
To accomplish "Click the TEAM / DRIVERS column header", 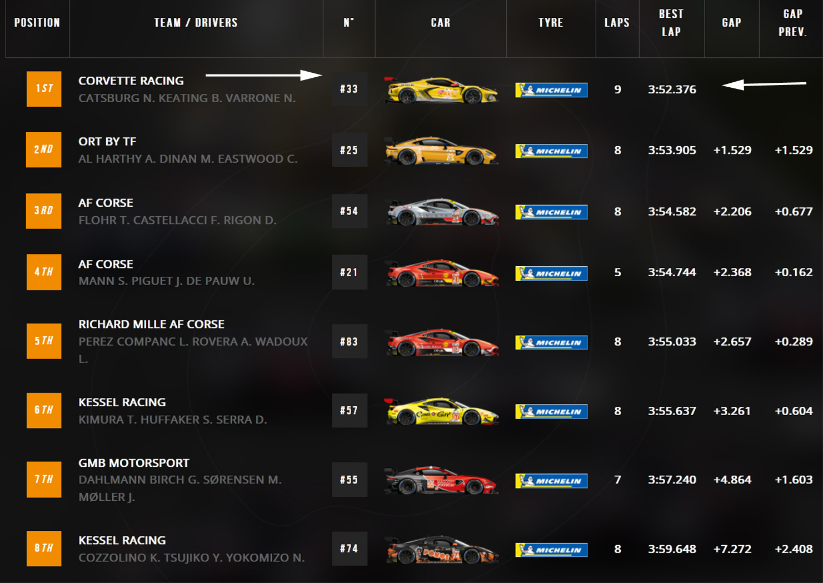I will point(196,23).
